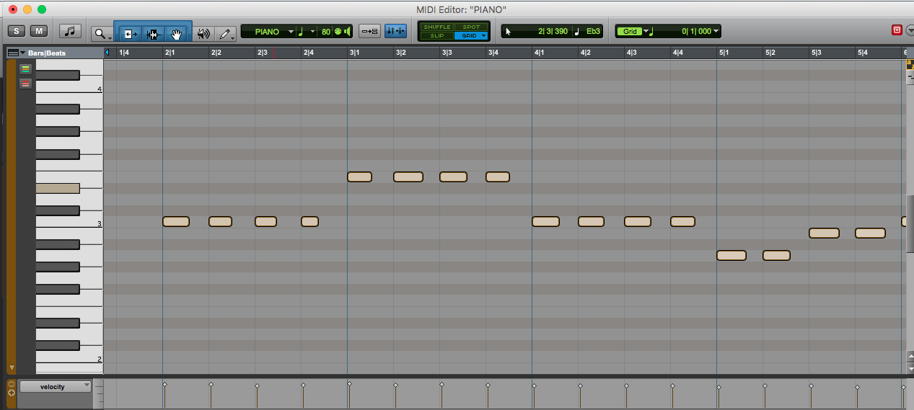Click green tracks-view color icon
The width and height of the screenshot is (914, 410).
tap(25, 69)
